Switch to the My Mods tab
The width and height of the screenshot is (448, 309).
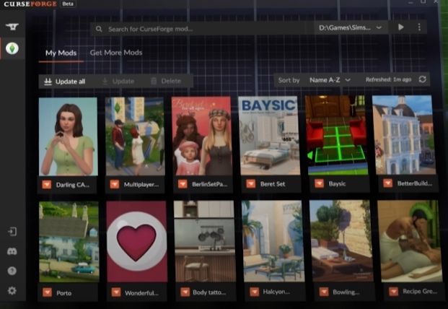coord(61,53)
